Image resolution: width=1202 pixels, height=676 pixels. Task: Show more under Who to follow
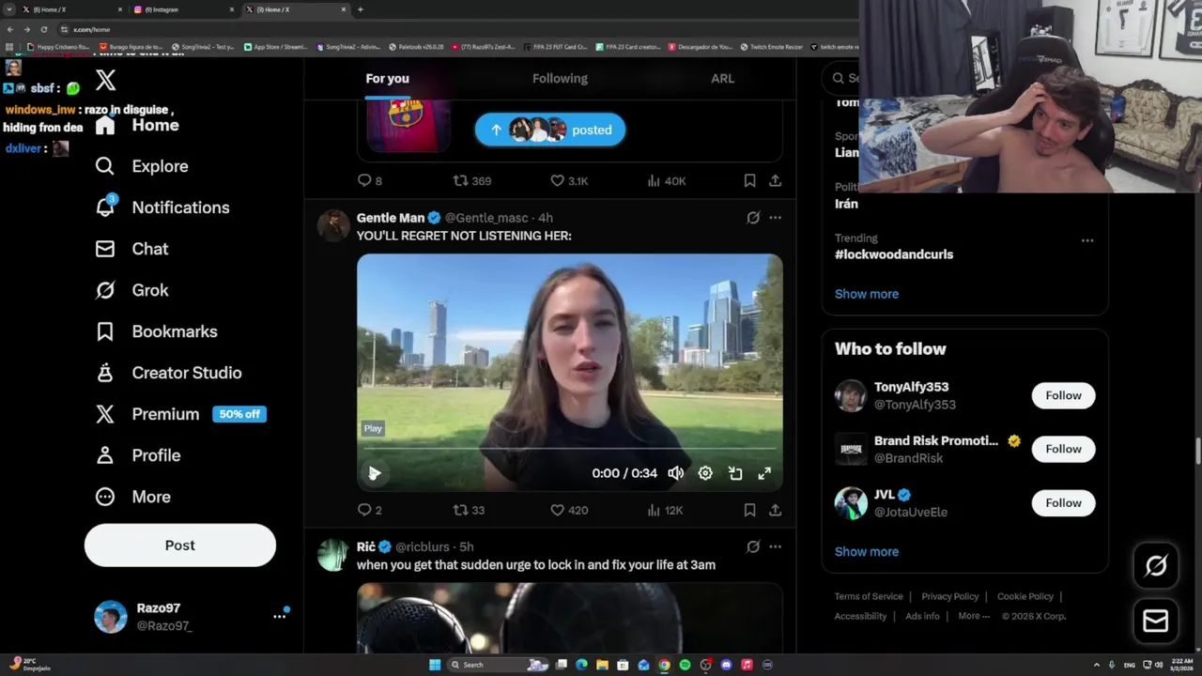(867, 552)
